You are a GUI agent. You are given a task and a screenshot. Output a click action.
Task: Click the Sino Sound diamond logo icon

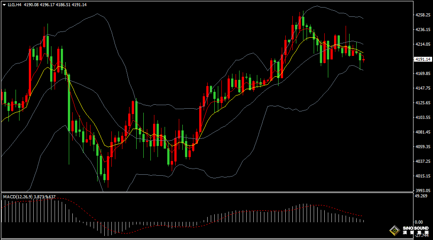(394, 230)
